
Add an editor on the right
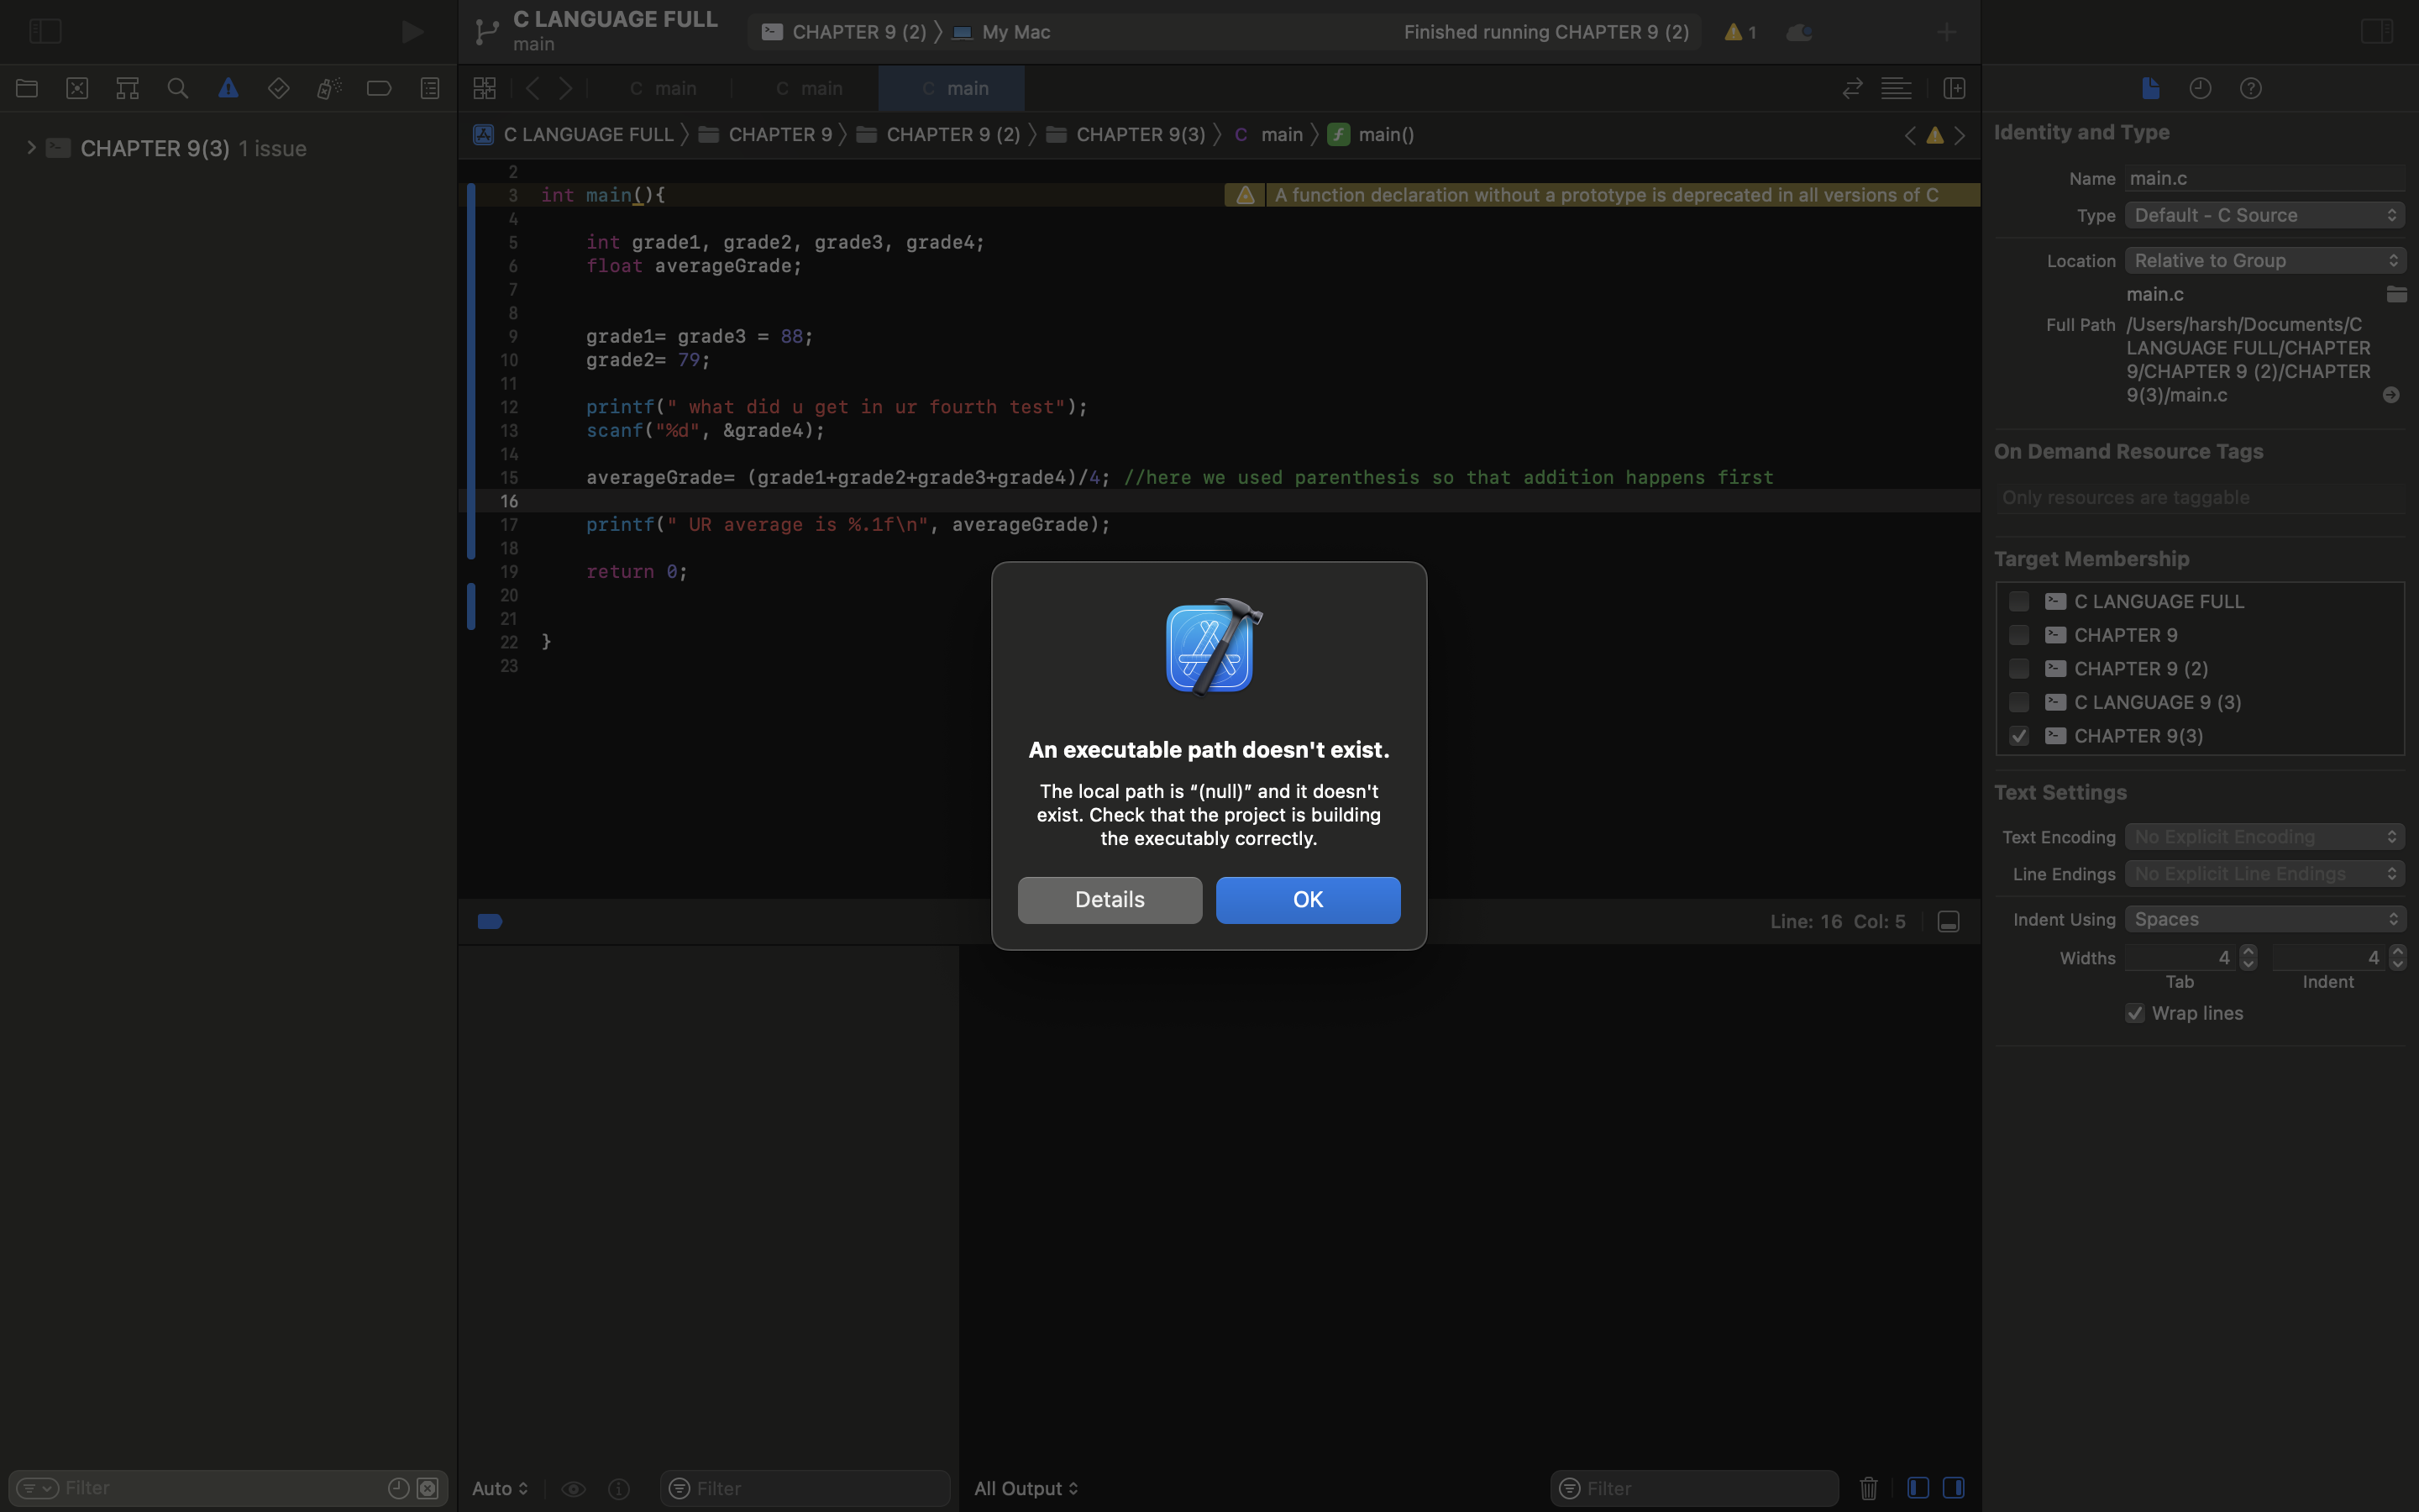pos(1955,88)
